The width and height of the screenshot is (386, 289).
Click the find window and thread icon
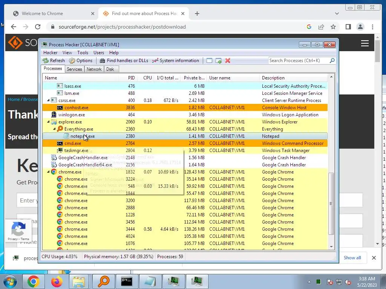(218, 61)
